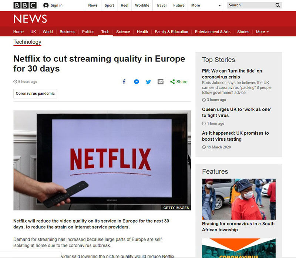Open the South African township feature thumbnail
The image size is (296, 258).
coord(239,199)
